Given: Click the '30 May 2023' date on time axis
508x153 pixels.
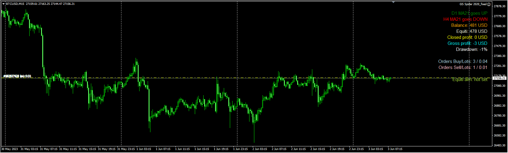Looking at the screenshot, I should pos(10,149).
